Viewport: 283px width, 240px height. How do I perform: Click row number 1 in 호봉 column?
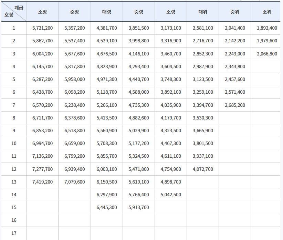coord(14,28)
